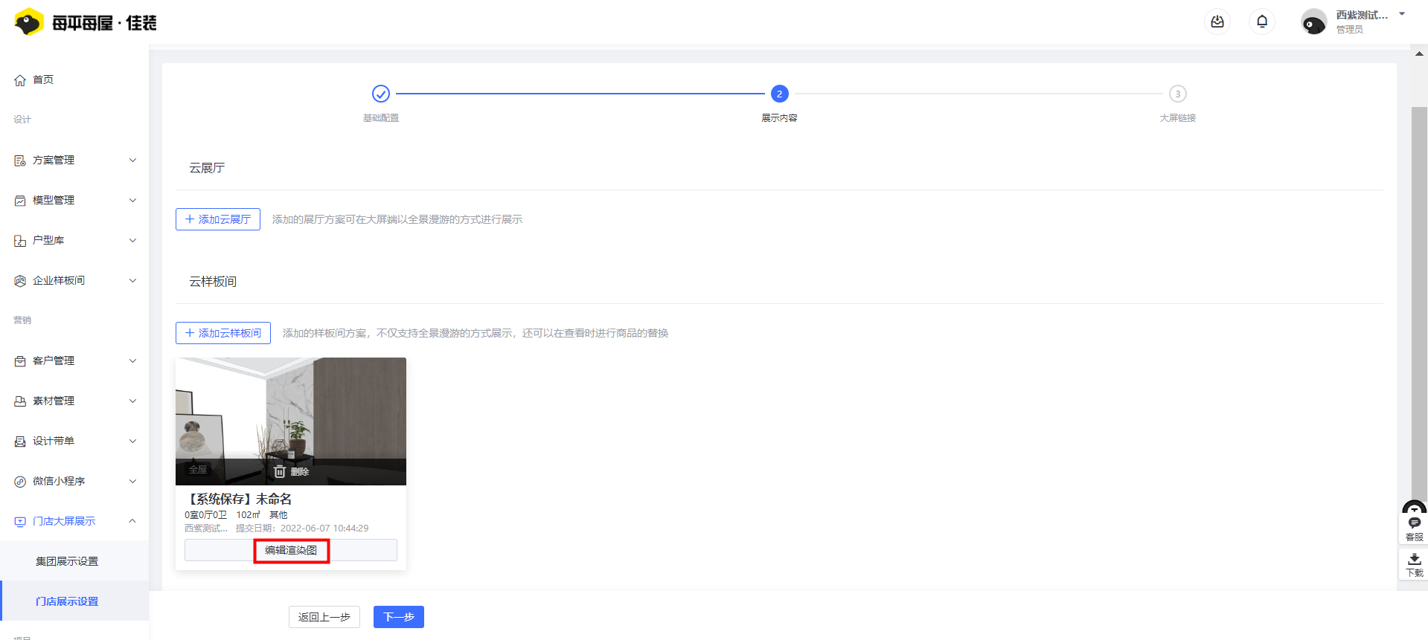Go to completed step 基础配置
This screenshot has width=1428, height=640.
[381, 94]
